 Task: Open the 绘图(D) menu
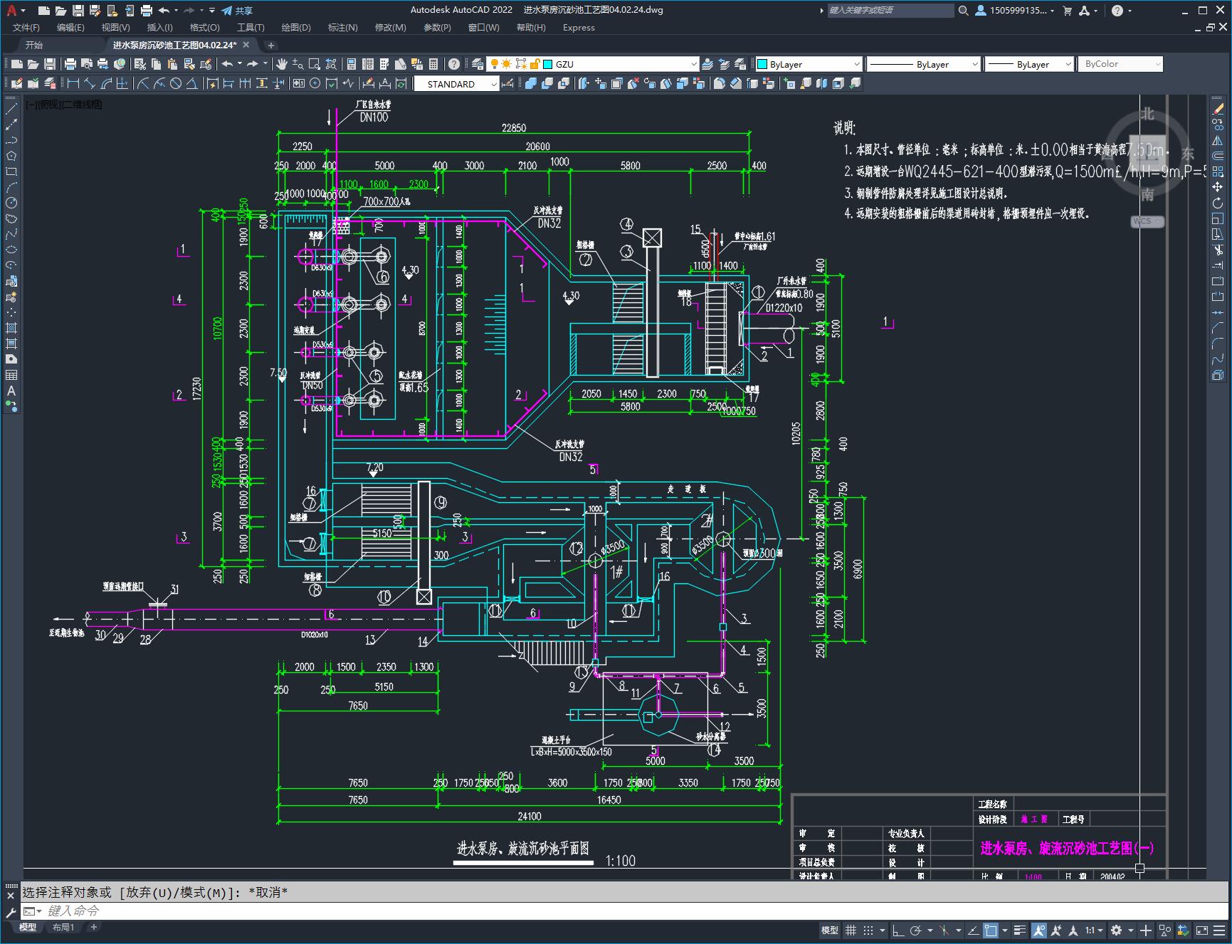tap(296, 28)
